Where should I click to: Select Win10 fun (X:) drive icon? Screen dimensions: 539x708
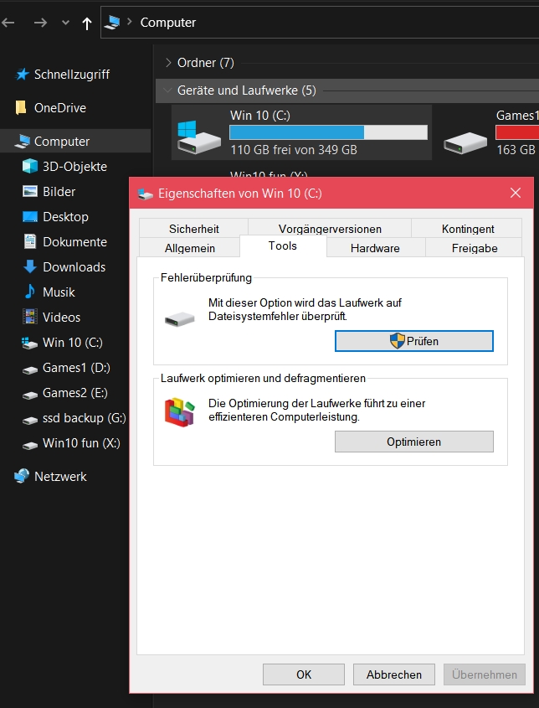point(30,445)
